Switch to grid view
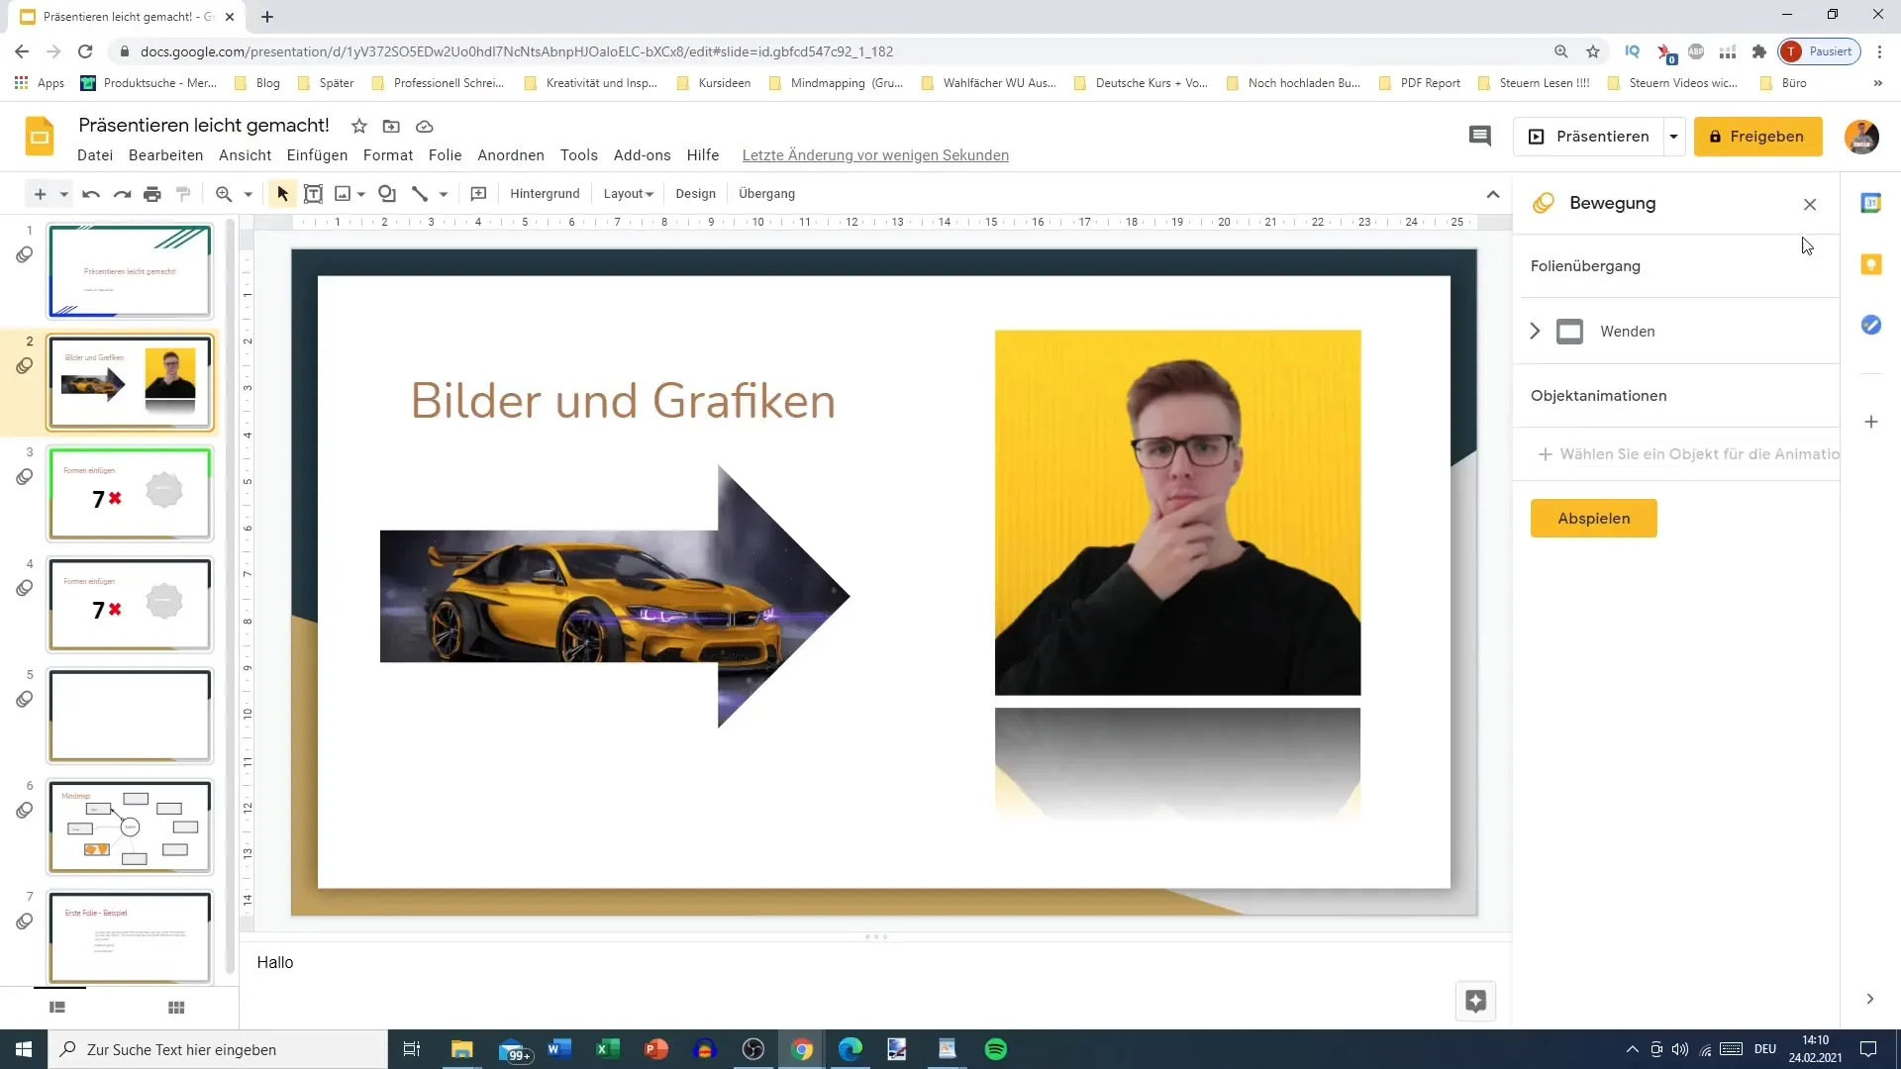This screenshot has height=1069, width=1901. (176, 1008)
